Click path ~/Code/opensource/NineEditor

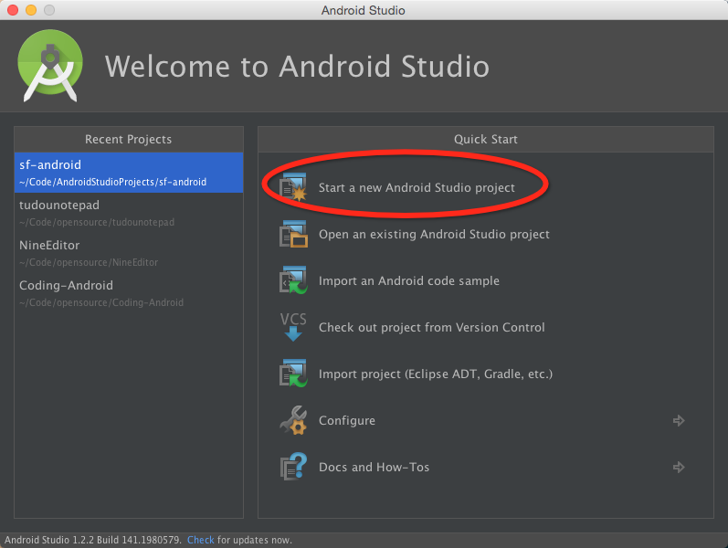click(89, 262)
